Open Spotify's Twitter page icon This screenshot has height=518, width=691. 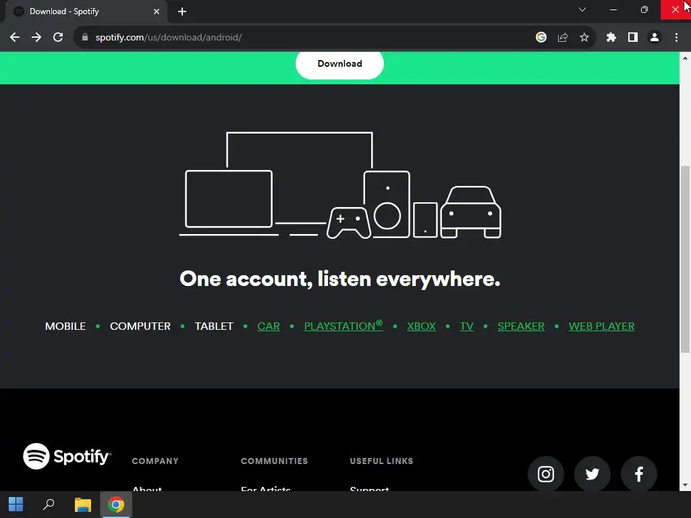coord(592,474)
